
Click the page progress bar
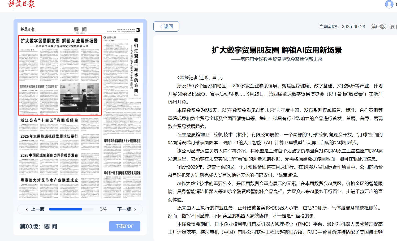[71, 209]
